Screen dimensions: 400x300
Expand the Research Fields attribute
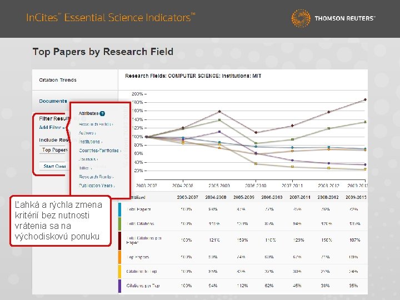tap(96, 124)
